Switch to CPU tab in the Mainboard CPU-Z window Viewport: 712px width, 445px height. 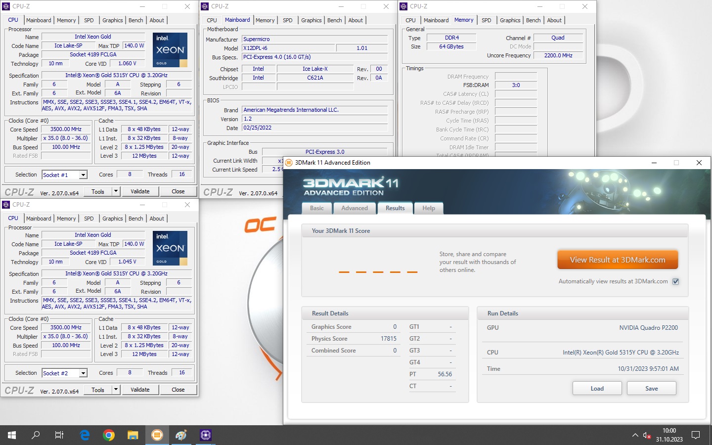tap(212, 20)
